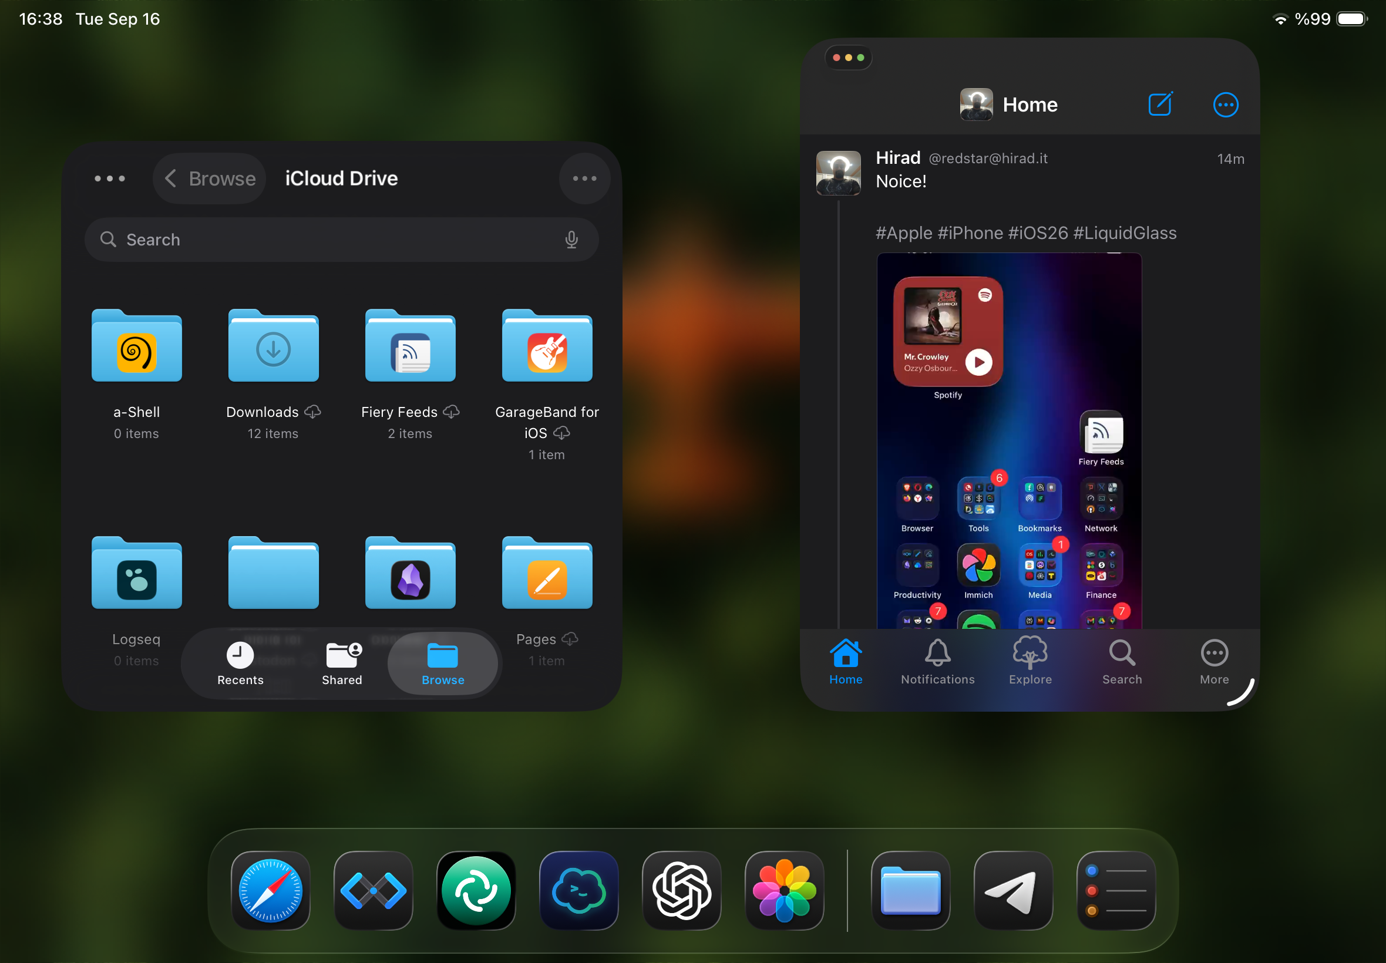Open Telegram from the dock
Viewport: 1386px width, 963px height.
point(1012,890)
